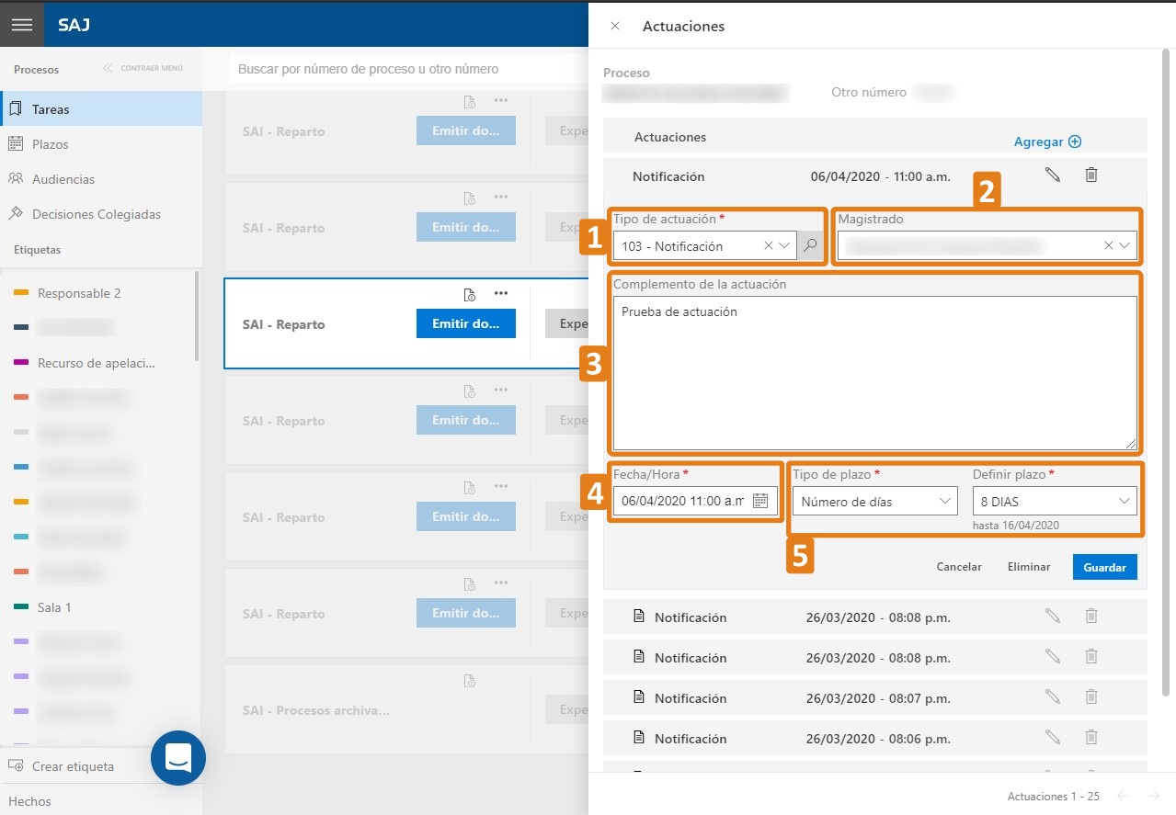Image resolution: width=1176 pixels, height=815 pixels.
Task: Open the Definir plazo dropdown
Action: [1055, 502]
